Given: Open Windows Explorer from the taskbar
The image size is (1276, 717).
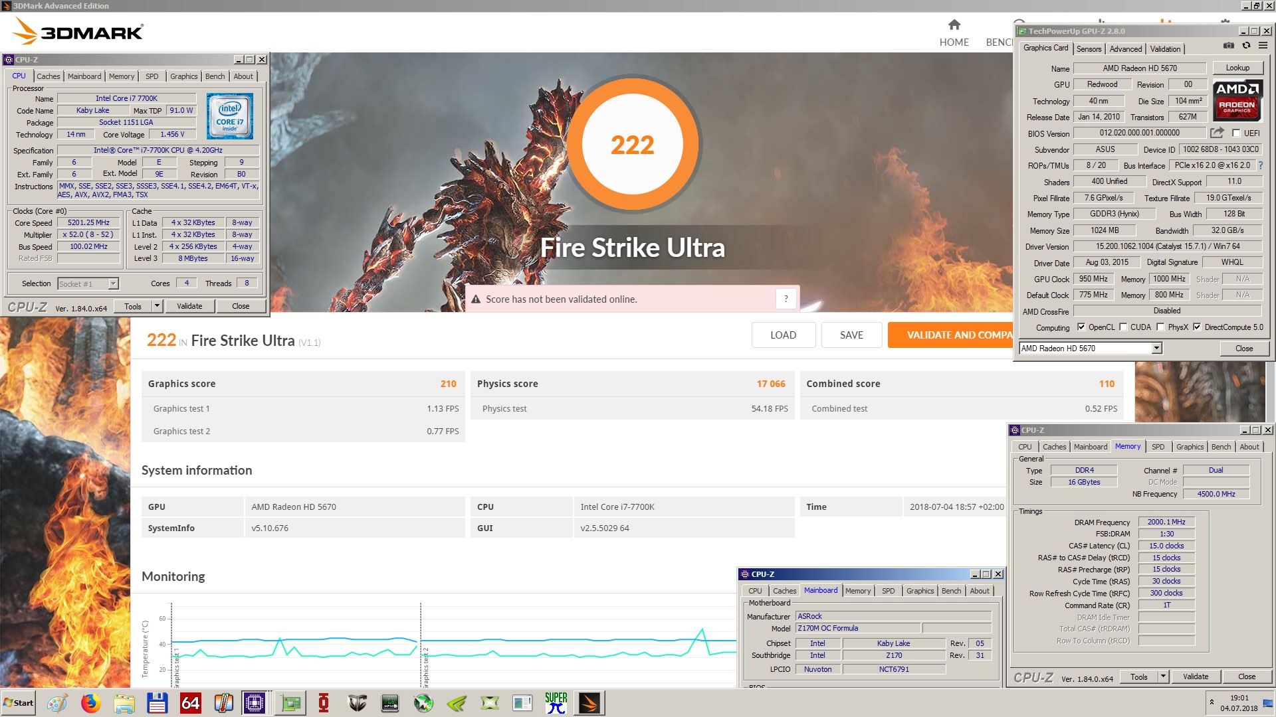Looking at the screenshot, I should [x=124, y=703].
